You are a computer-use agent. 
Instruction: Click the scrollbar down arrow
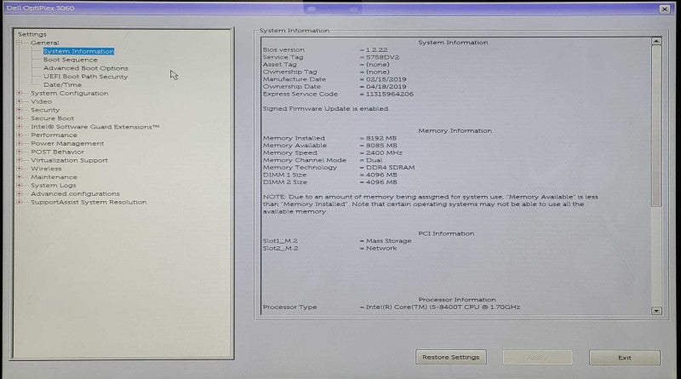pos(656,311)
